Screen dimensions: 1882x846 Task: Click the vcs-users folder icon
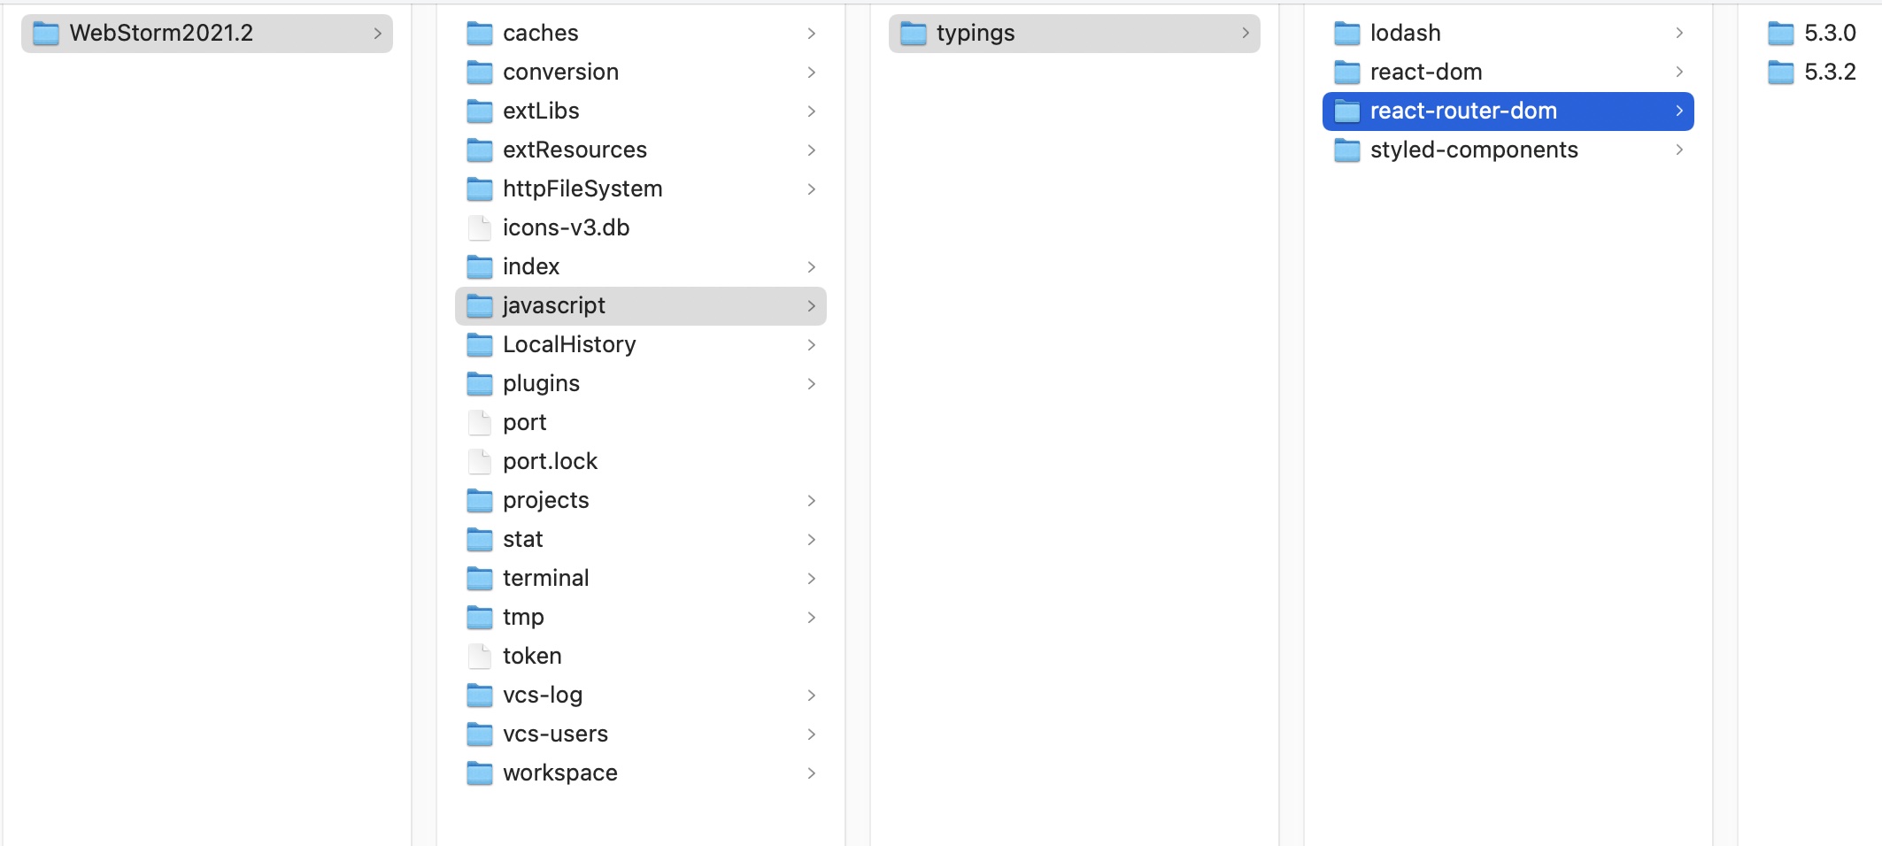coord(480,734)
